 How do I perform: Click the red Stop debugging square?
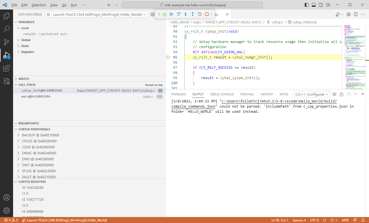207,14
